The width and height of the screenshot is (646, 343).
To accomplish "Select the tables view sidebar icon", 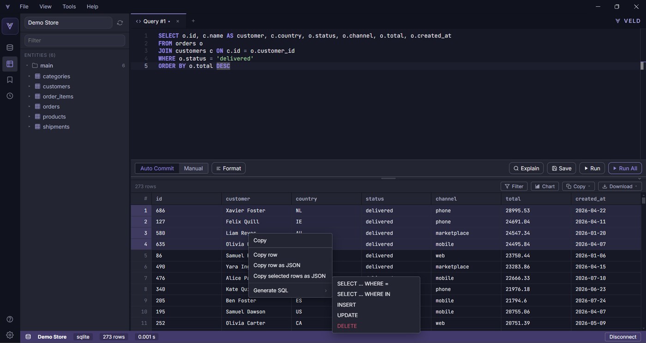I will tap(10, 64).
